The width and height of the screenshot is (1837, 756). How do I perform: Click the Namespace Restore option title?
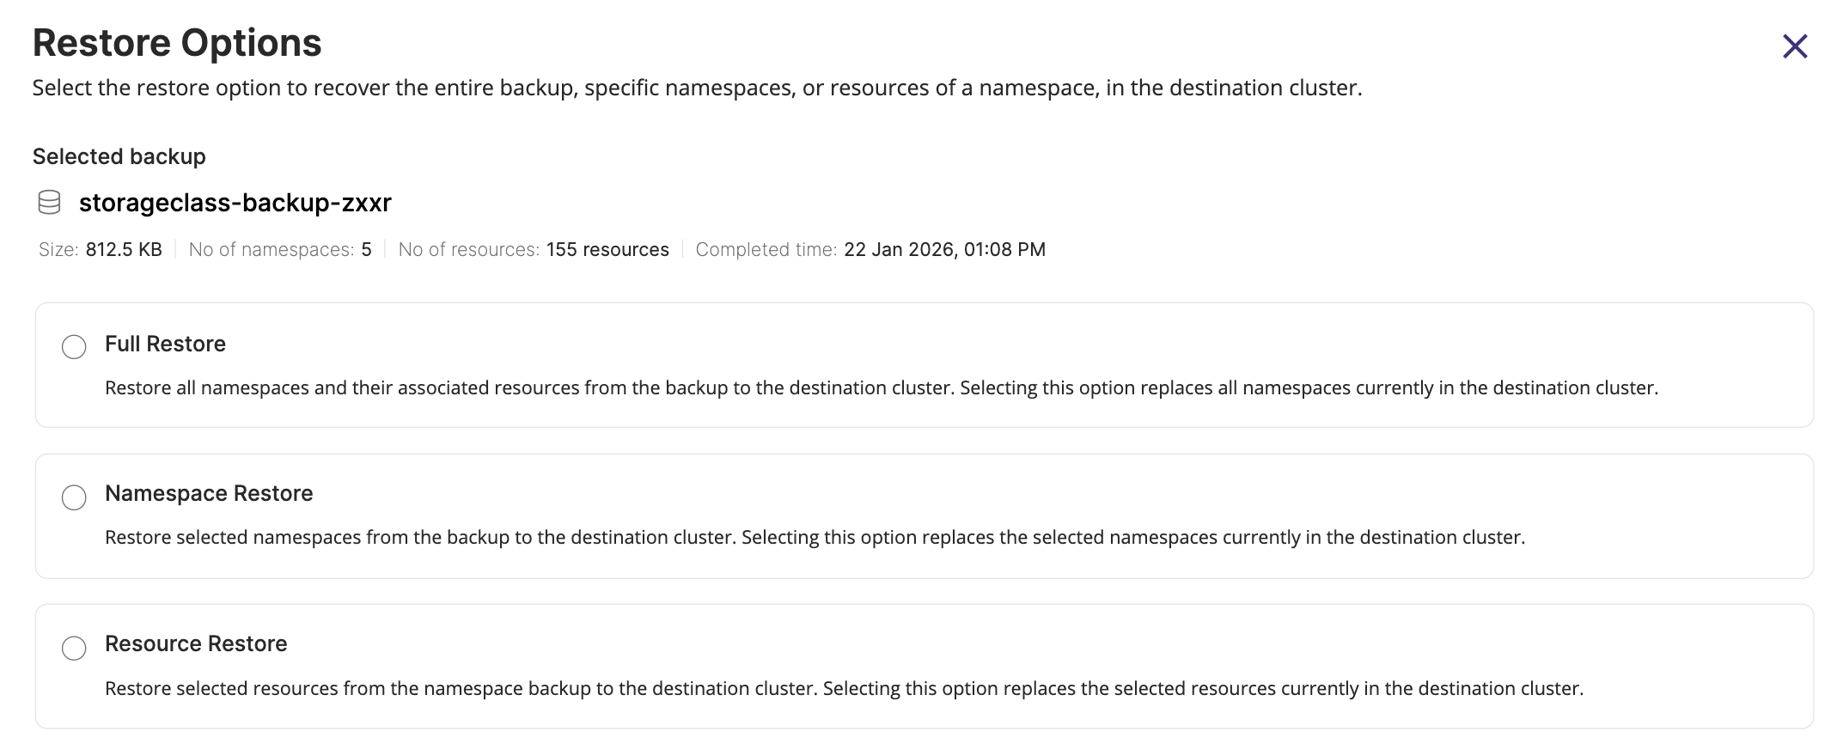tap(209, 493)
